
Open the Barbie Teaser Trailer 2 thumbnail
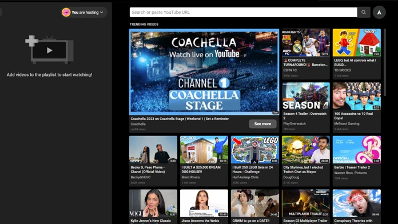pyautogui.click(x=357, y=150)
